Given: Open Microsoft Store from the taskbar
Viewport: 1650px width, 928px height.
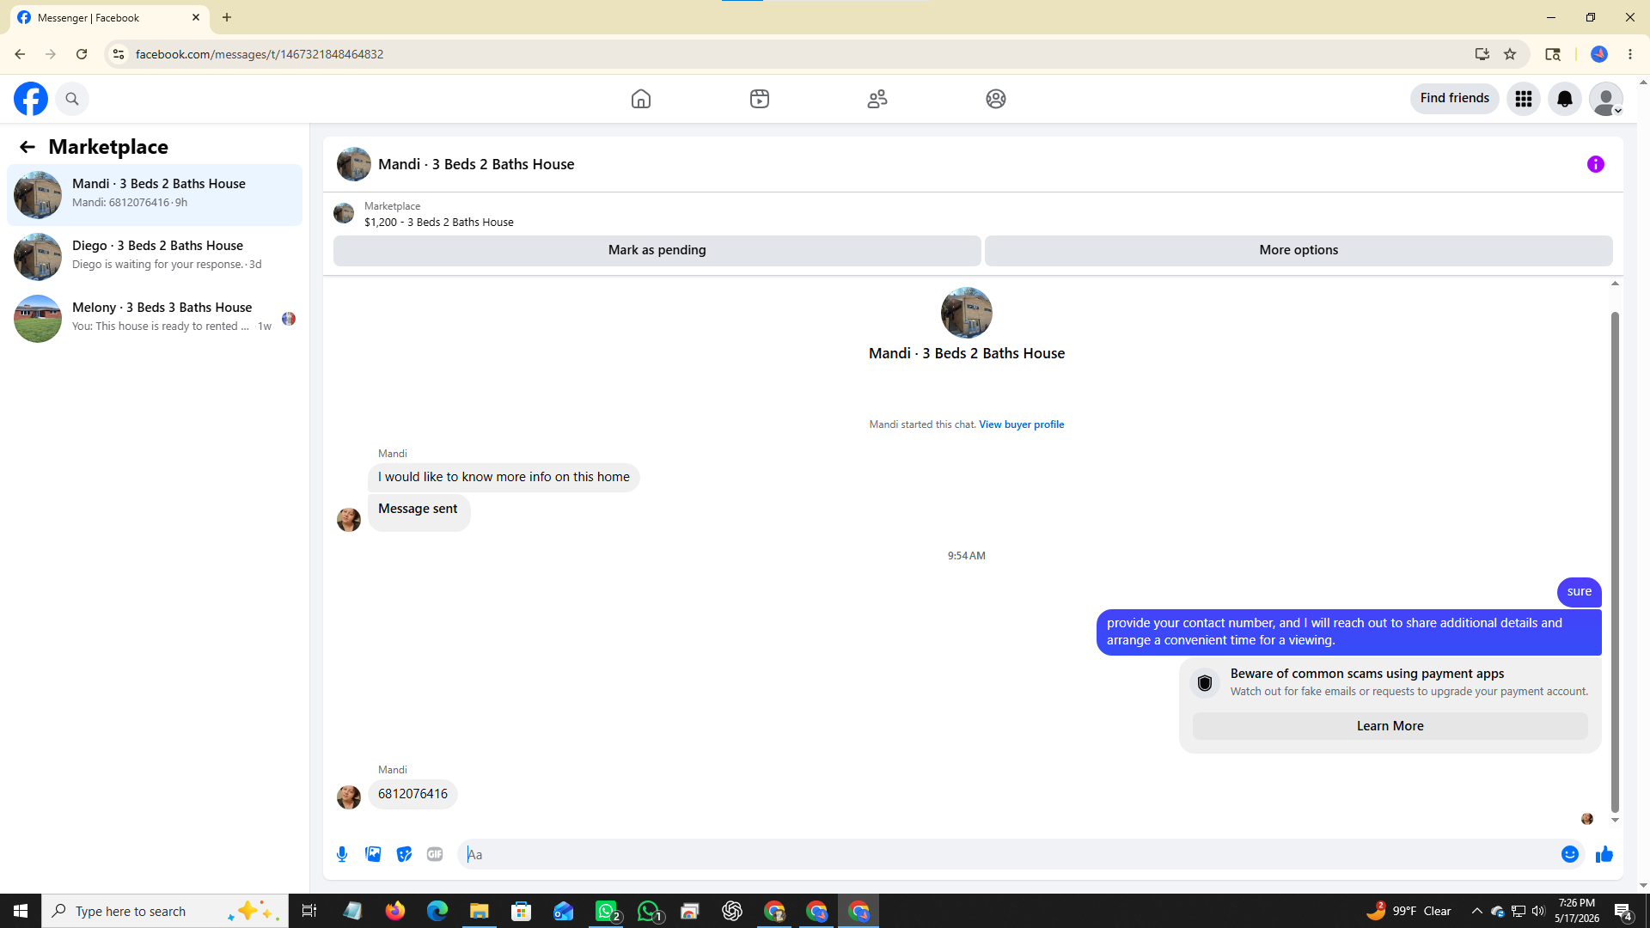Looking at the screenshot, I should 522,911.
